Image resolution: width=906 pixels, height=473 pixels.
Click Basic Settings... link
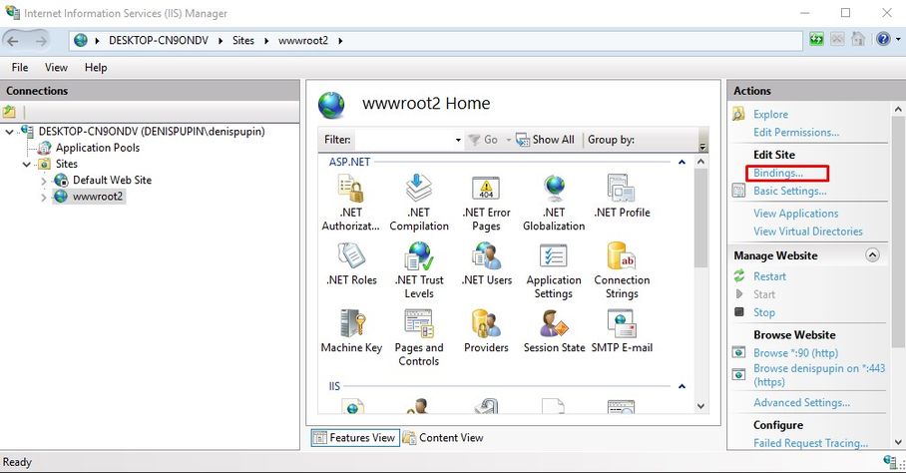coord(790,191)
